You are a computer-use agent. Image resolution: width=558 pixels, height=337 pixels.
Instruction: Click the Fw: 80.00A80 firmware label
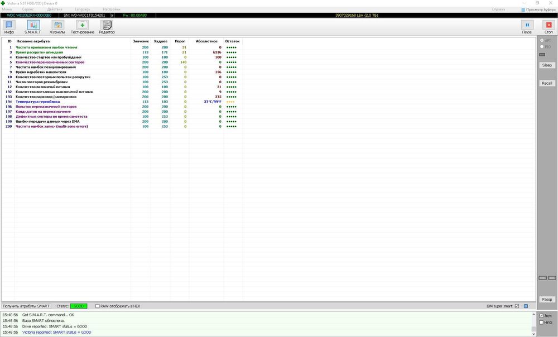click(x=135, y=15)
